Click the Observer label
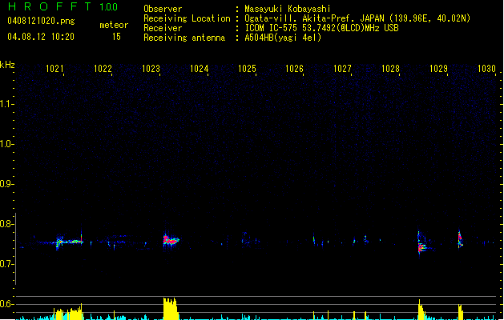 [x=163, y=9]
